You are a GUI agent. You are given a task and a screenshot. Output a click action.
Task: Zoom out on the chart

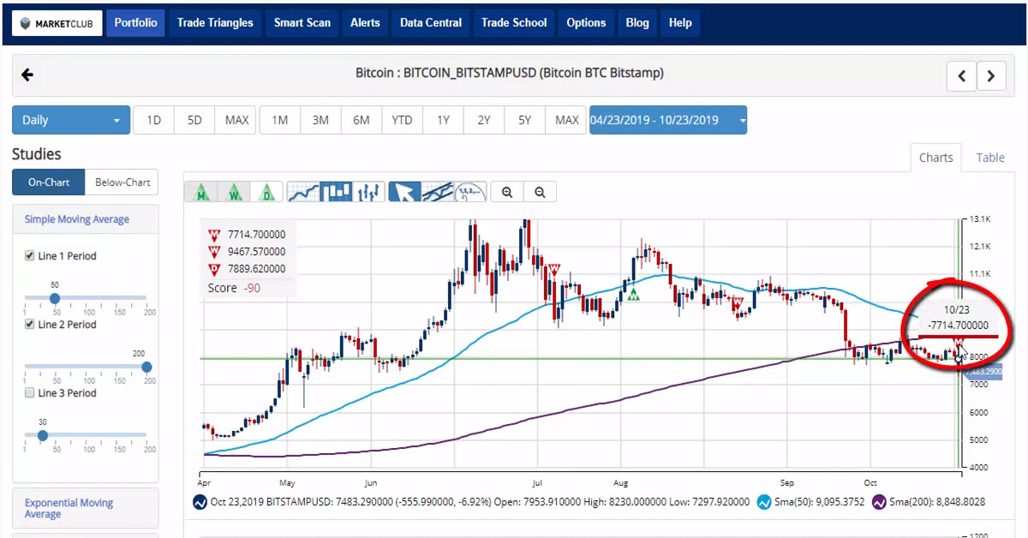pos(540,192)
